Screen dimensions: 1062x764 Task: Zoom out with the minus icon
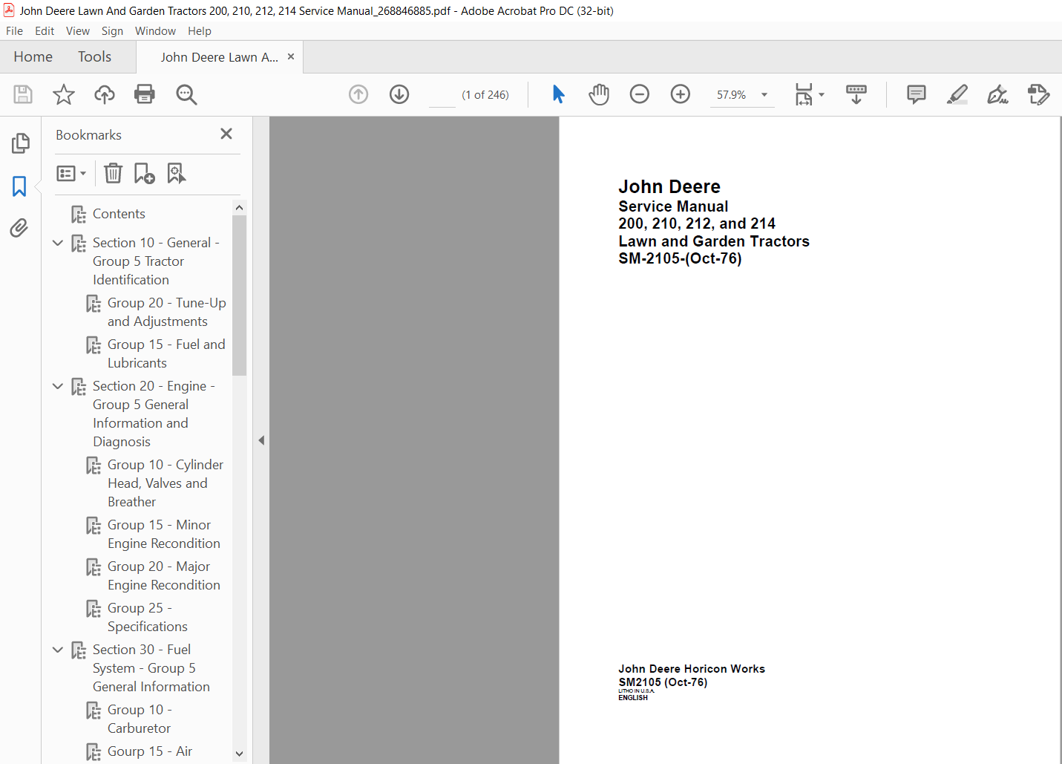point(640,94)
